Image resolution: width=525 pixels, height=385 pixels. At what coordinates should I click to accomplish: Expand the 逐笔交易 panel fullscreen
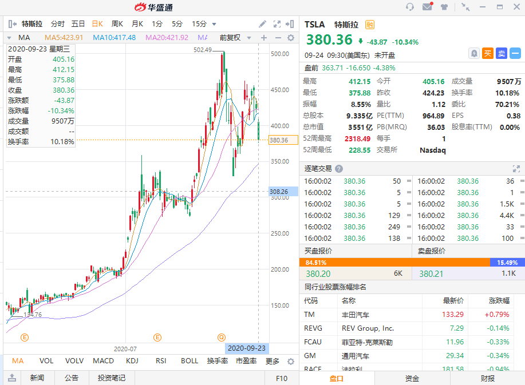pyautogui.click(x=516, y=169)
